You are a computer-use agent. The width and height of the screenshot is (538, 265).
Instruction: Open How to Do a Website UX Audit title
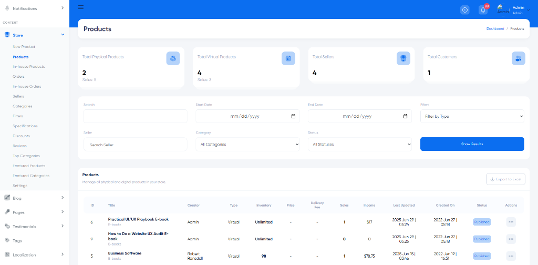[x=138, y=236]
